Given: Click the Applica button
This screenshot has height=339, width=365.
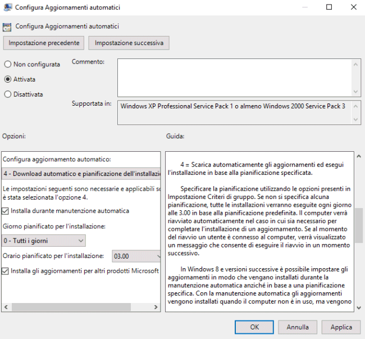Looking at the screenshot, I should pos(341,327).
